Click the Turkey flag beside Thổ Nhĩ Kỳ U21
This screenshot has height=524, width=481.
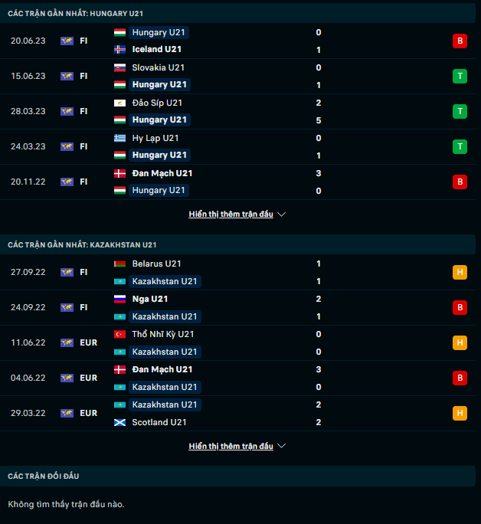point(119,334)
